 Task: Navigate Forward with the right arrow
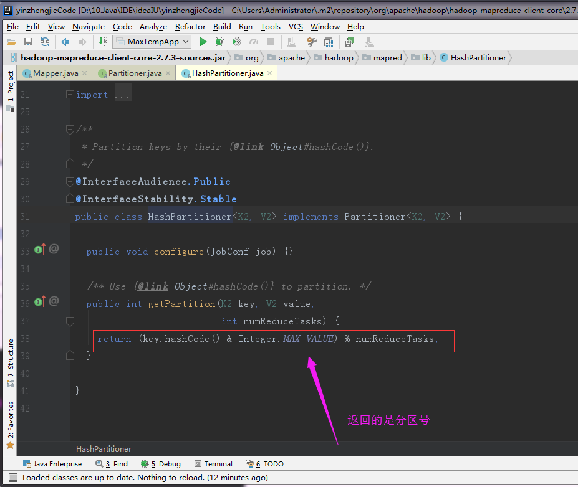(x=82, y=42)
